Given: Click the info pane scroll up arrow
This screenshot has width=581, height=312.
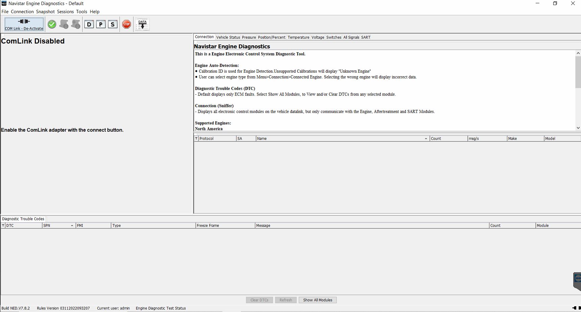Looking at the screenshot, I should pos(578,53).
